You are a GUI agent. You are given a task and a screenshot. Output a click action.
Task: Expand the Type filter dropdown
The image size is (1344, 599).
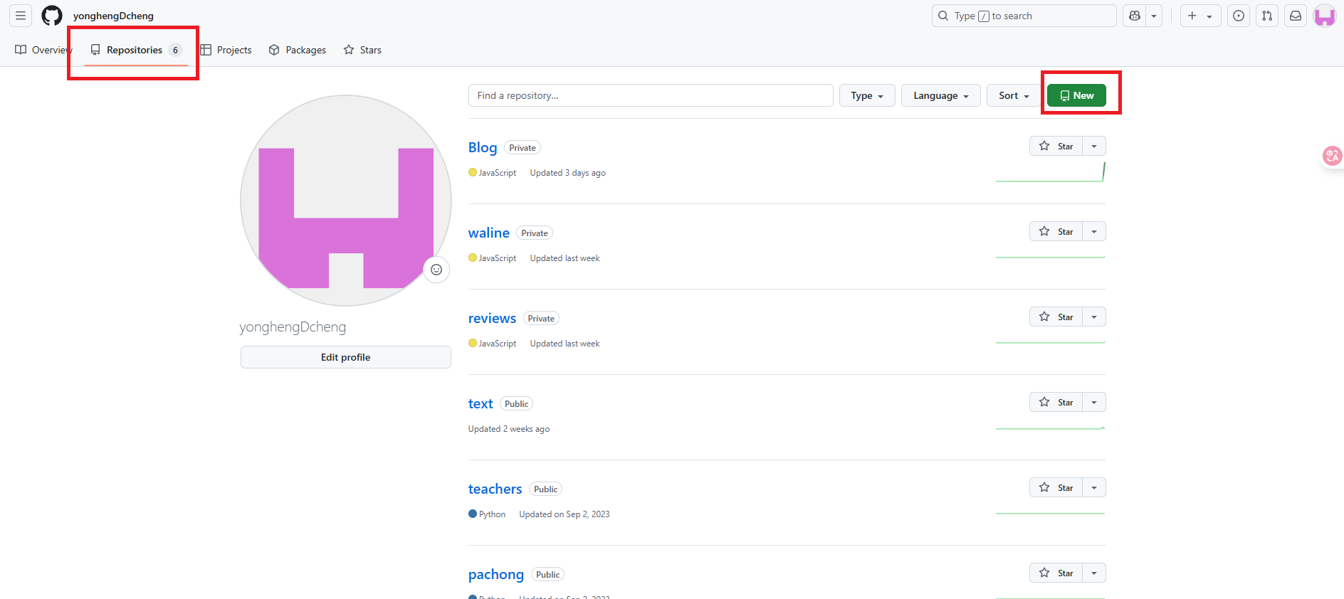coord(866,95)
